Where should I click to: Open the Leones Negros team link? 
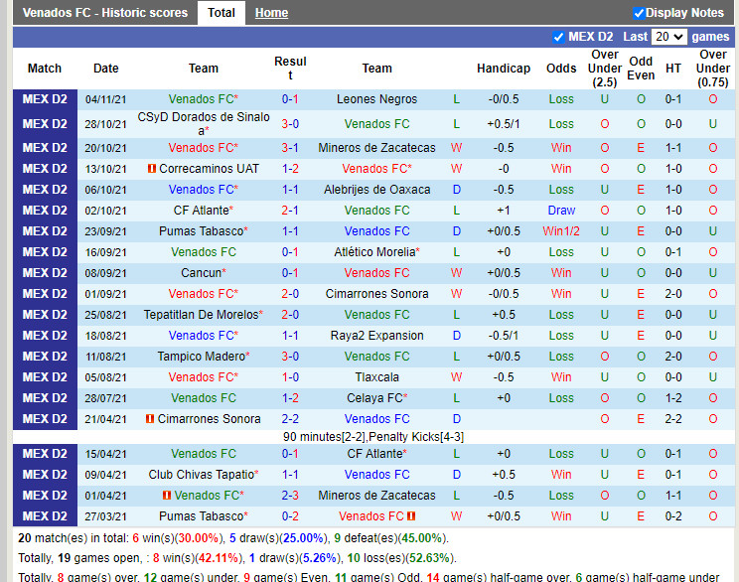click(x=376, y=99)
